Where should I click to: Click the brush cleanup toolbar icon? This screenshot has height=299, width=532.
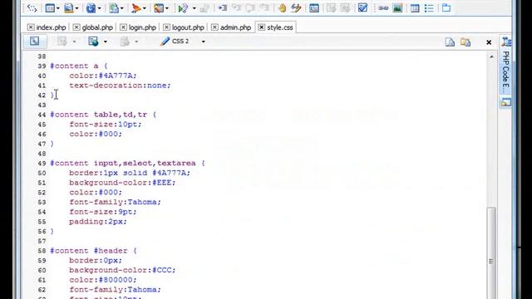pos(296,7)
